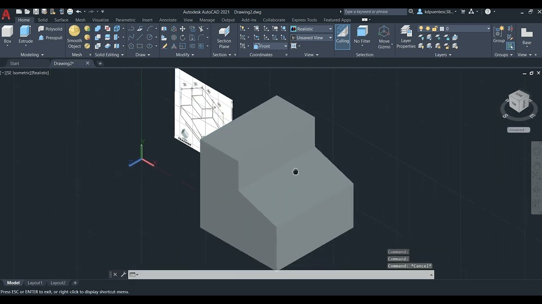The height and width of the screenshot is (304, 542).
Task: Switch to the Surface ribbon tab
Action: pyautogui.click(x=61, y=20)
